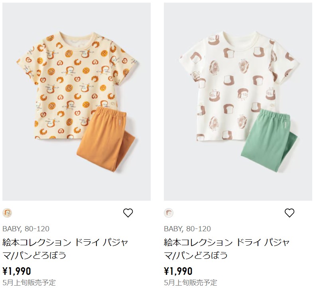Click 5月上旬販売予定 note under right product

tap(191, 282)
